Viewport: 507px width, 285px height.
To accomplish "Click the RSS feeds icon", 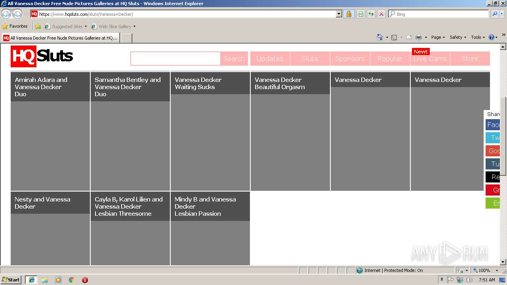I will coord(394,37).
